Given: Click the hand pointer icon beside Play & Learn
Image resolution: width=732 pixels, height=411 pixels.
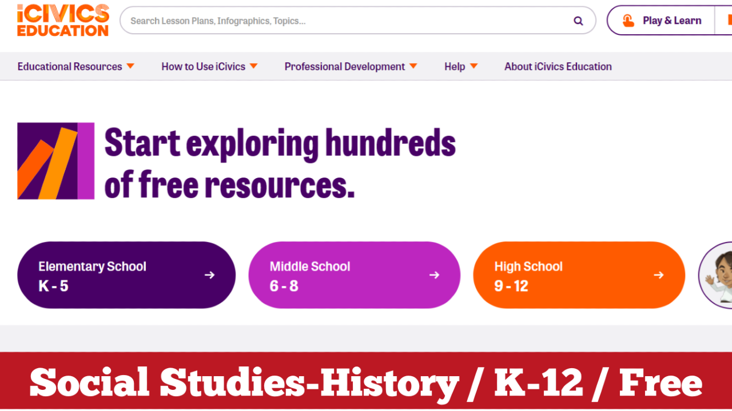Looking at the screenshot, I should click(x=628, y=21).
